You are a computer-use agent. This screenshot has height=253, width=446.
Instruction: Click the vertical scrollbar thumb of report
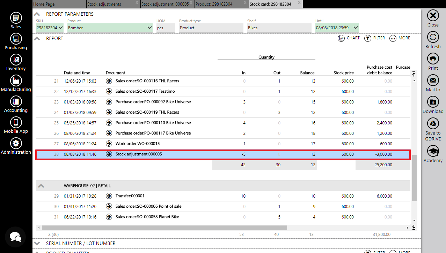click(414, 178)
